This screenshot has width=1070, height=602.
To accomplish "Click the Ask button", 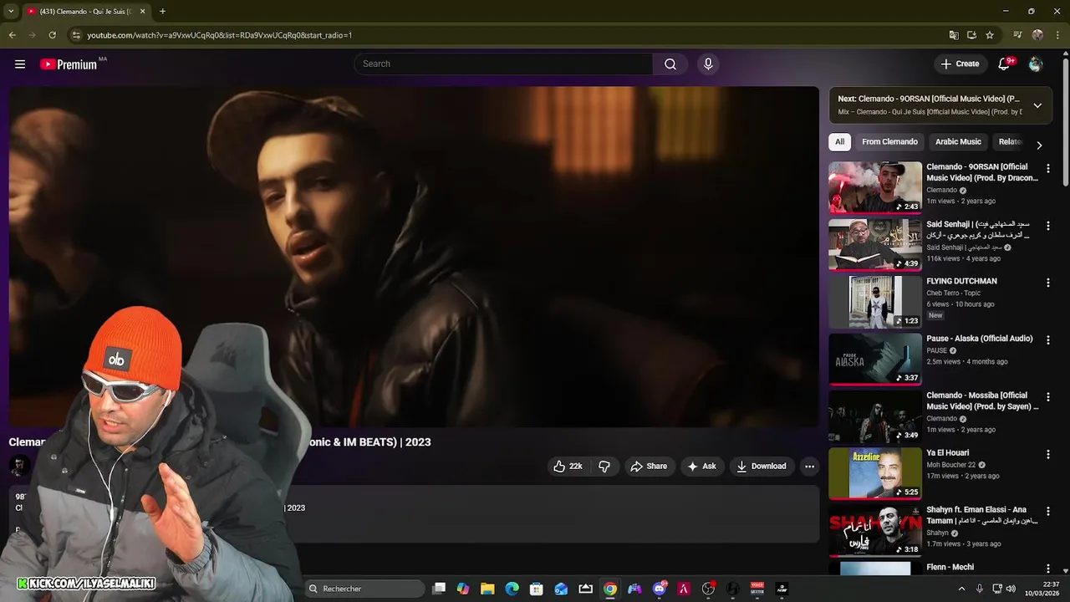I will pos(701,467).
